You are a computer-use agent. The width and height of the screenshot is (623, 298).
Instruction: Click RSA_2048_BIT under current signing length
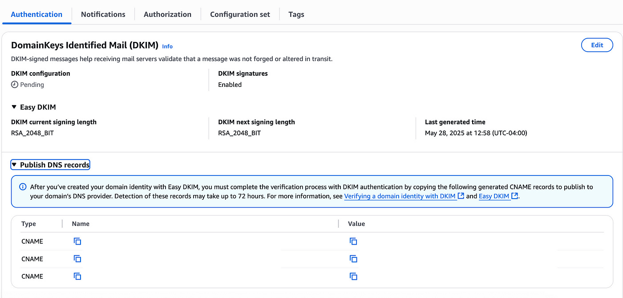click(x=32, y=133)
